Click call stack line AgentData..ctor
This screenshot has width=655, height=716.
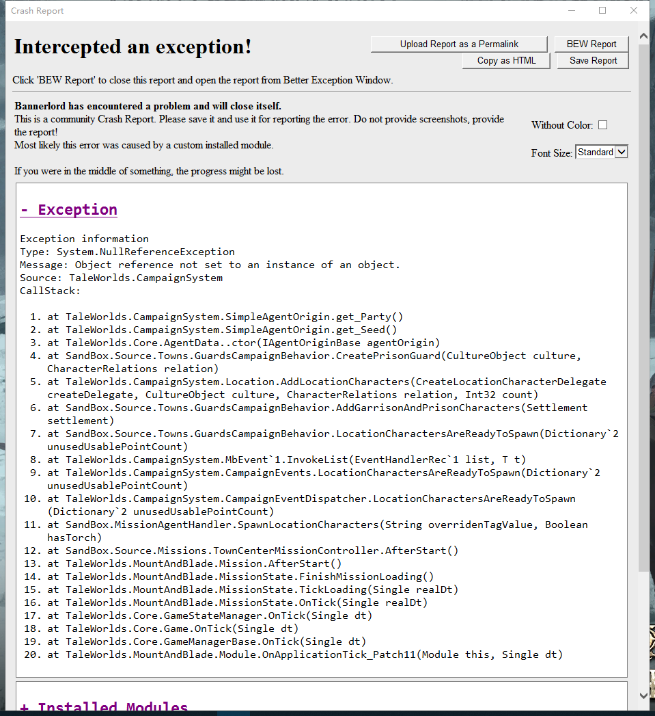coord(244,343)
